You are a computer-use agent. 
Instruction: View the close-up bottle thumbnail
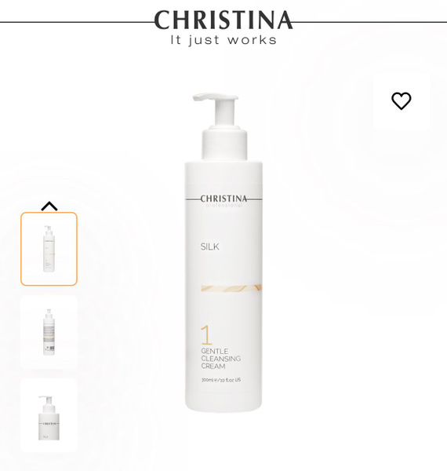(49, 415)
